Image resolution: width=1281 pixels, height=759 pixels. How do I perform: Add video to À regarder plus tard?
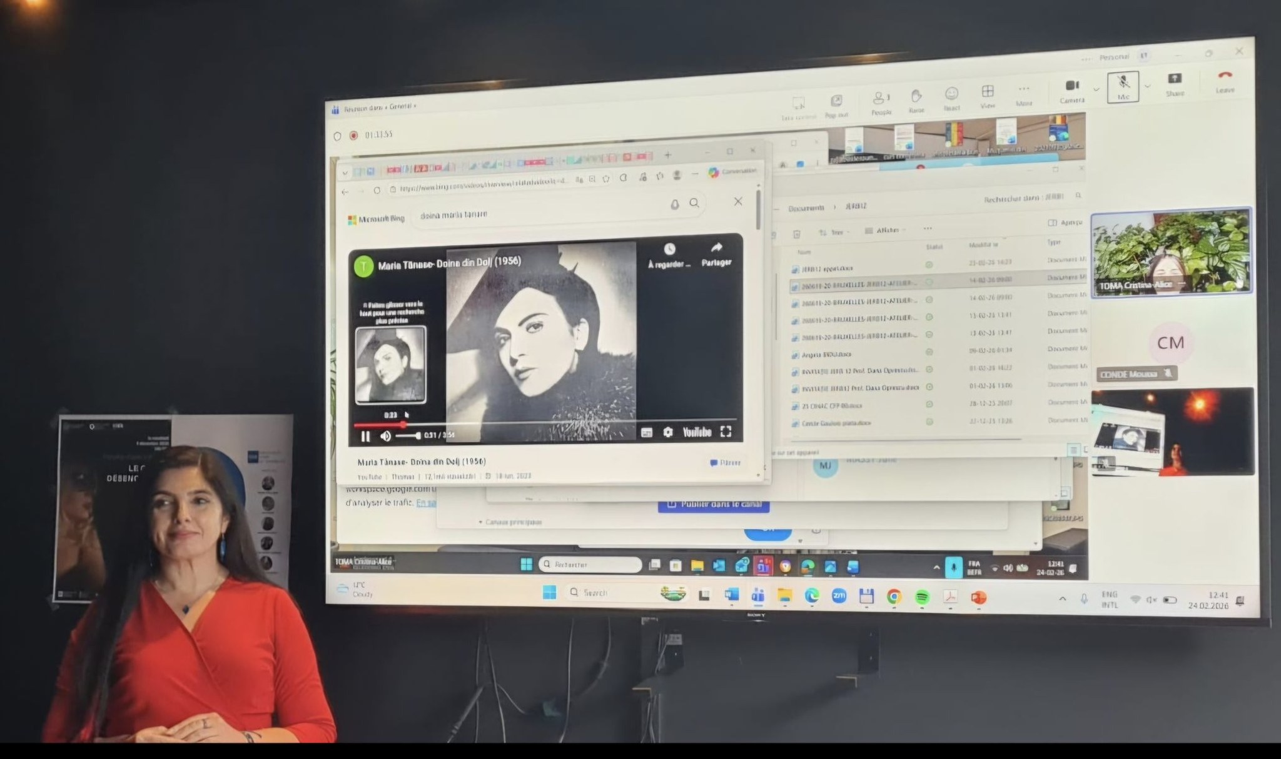coord(669,249)
